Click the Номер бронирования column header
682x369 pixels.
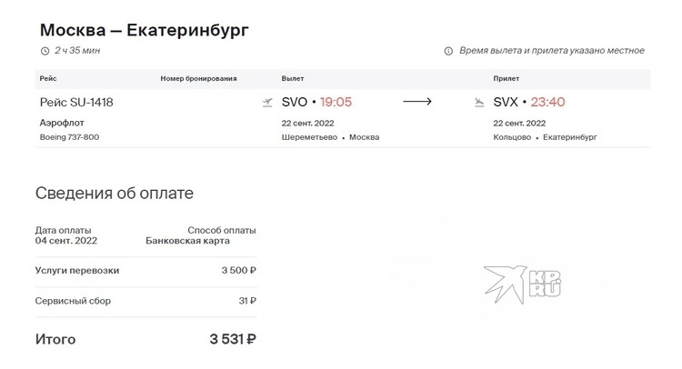[198, 79]
